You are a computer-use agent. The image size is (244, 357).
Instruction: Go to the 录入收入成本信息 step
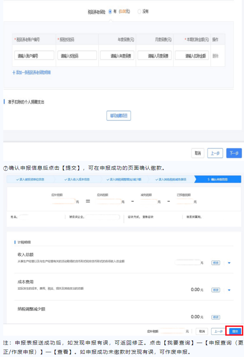[x=77, y=180]
